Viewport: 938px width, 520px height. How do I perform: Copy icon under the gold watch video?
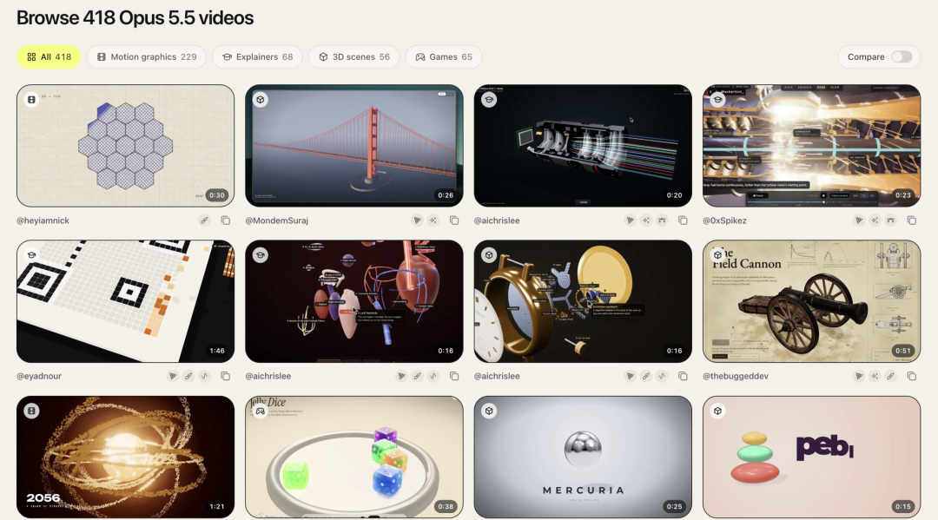click(683, 376)
